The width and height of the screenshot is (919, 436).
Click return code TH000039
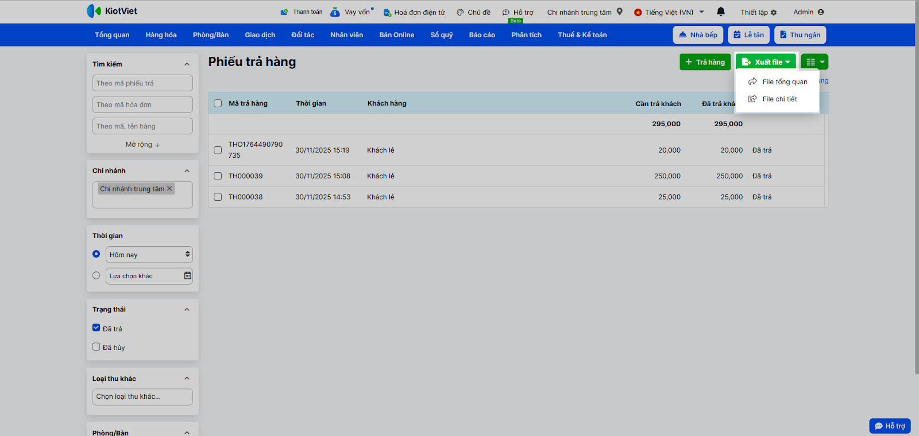tap(246, 176)
